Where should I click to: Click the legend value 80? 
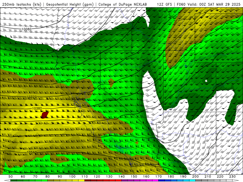(47, 177)
